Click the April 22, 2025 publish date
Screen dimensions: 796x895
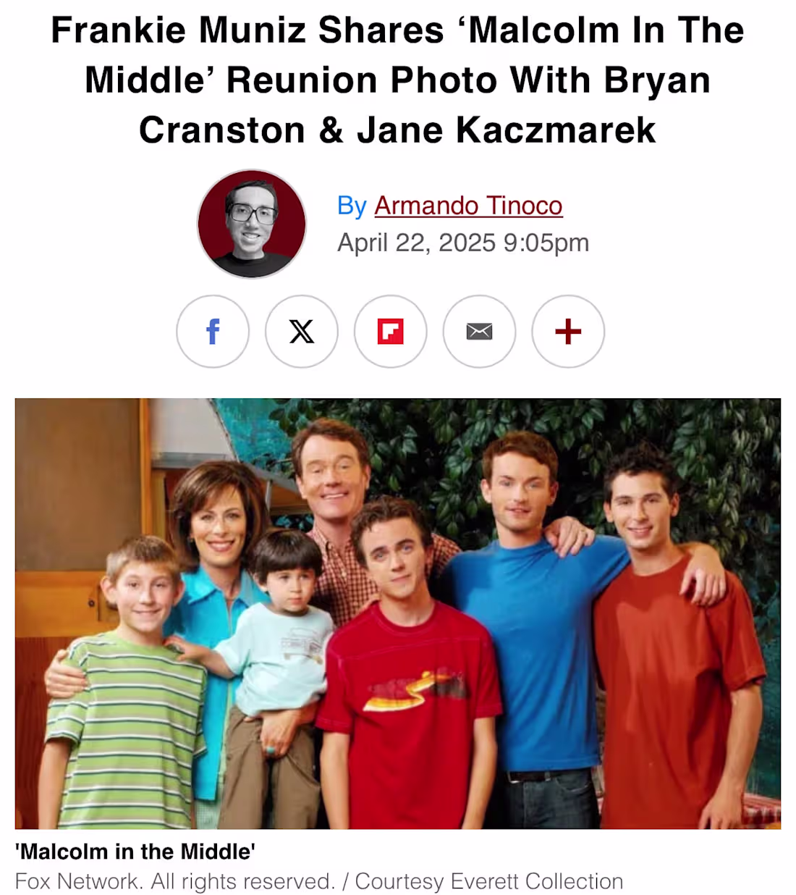point(463,243)
